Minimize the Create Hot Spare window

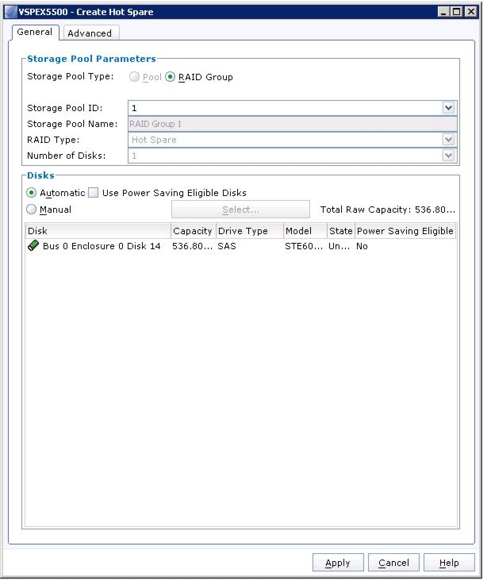443,12
